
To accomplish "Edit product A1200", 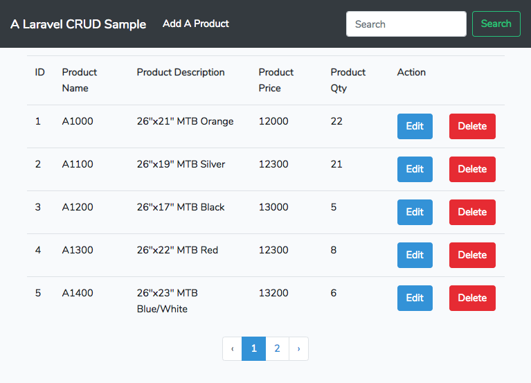I will tap(415, 213).
